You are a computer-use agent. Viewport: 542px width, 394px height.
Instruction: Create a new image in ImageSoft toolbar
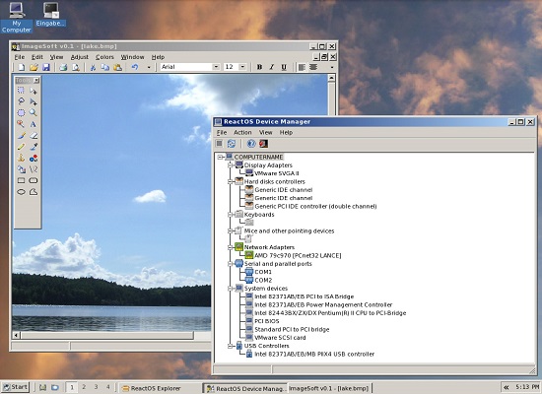[22, 67]
